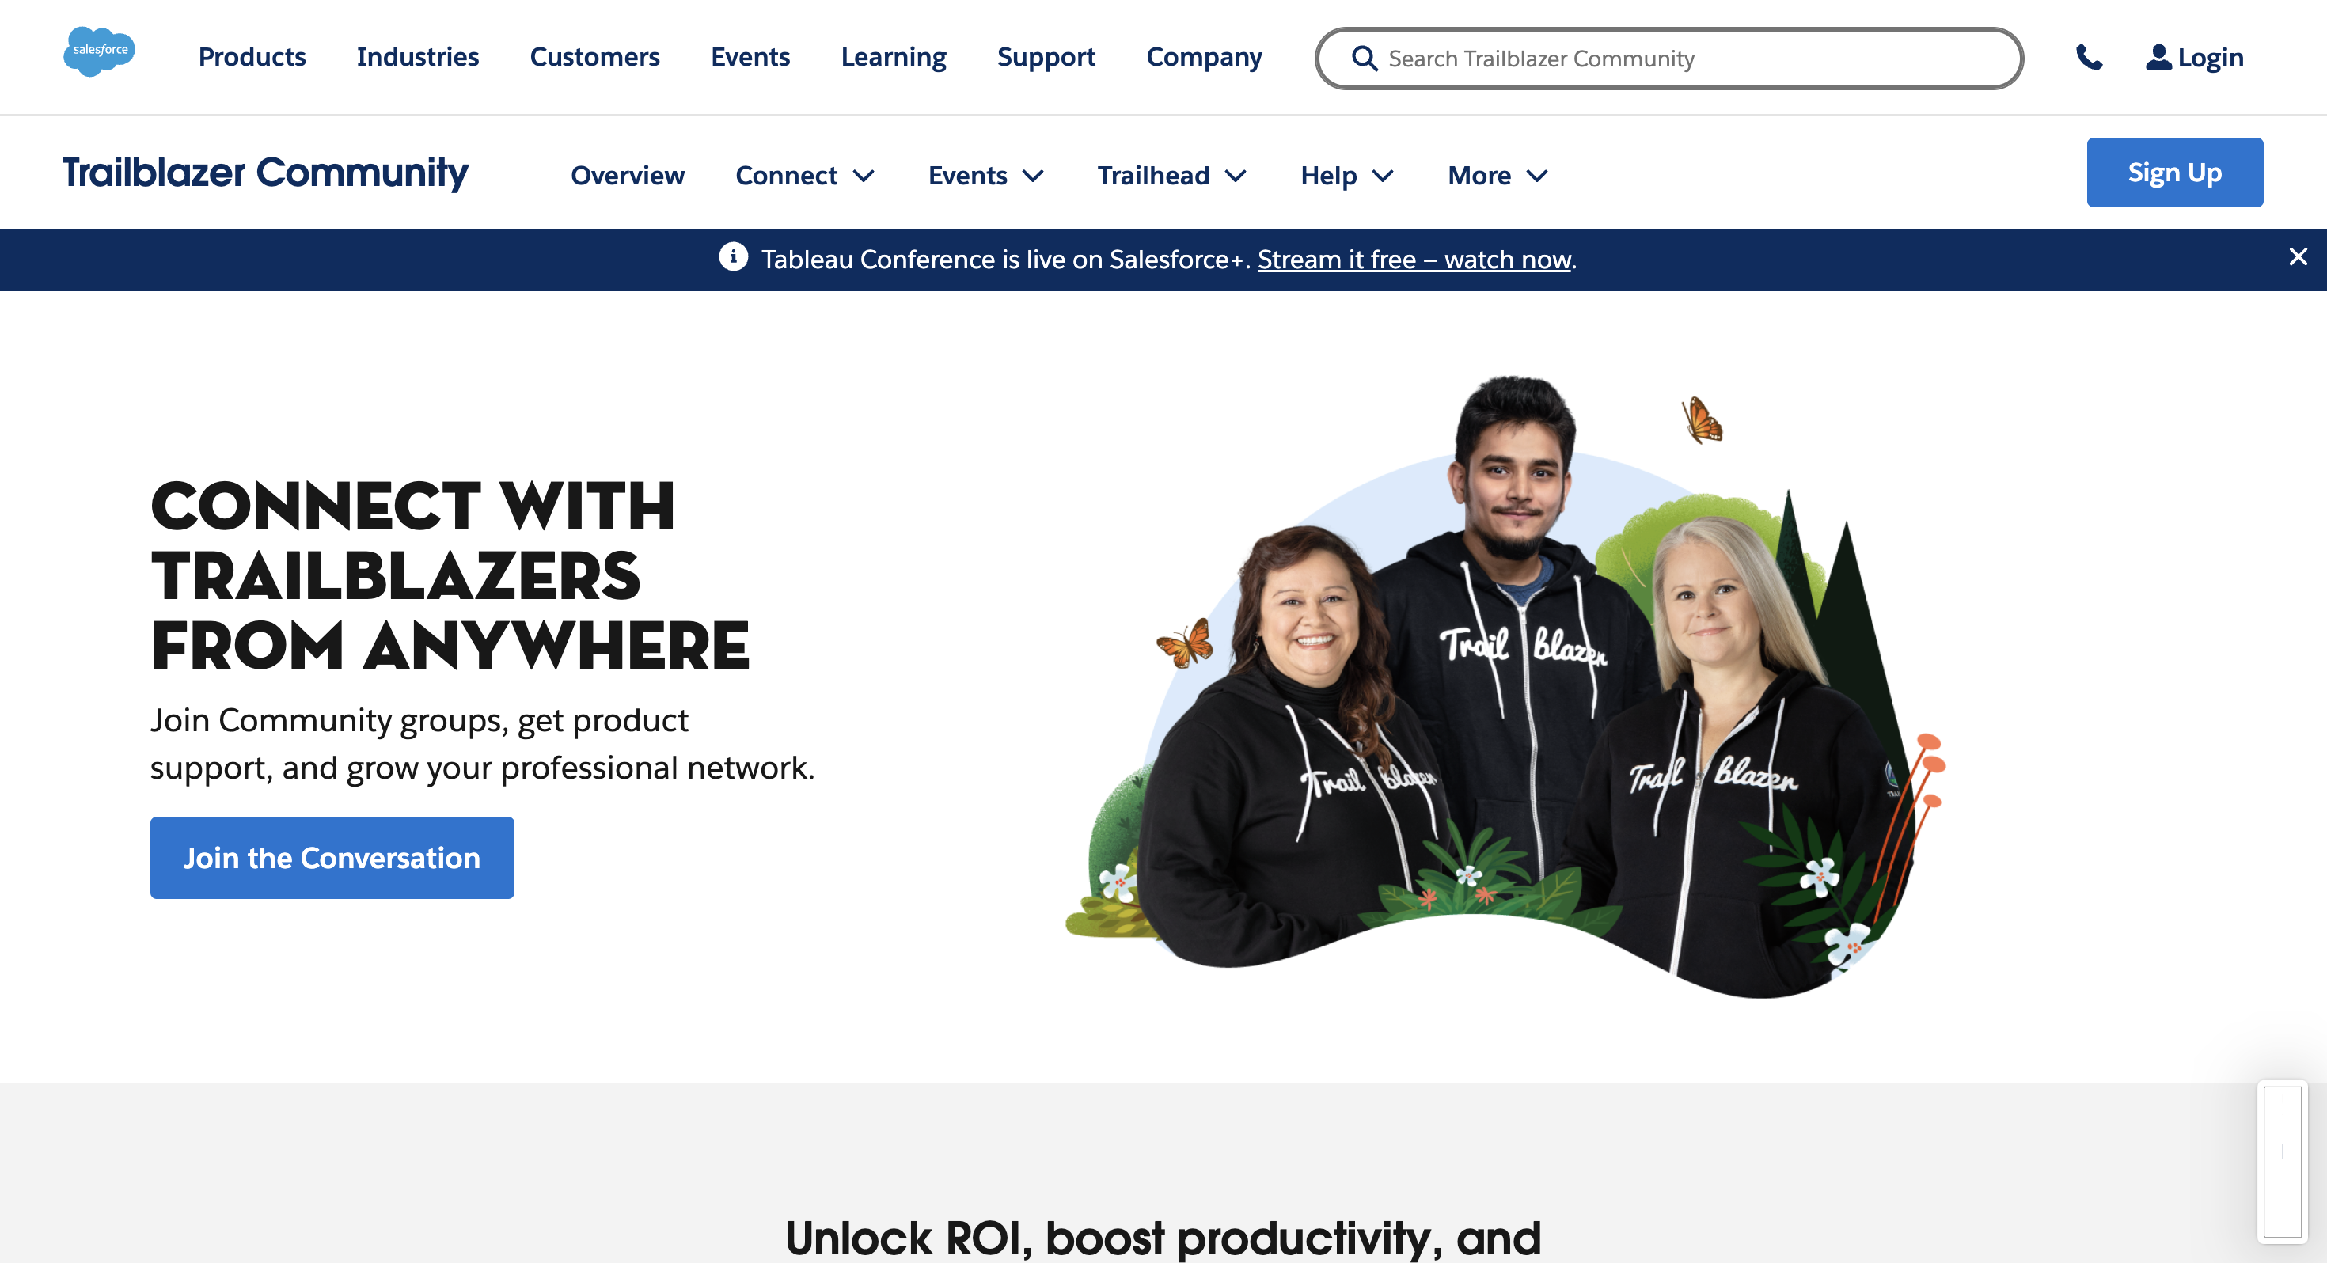Focus the Search Trailblazer Community field
This screenshot has height=1263, width=2327.
[x=1668, y=59]
